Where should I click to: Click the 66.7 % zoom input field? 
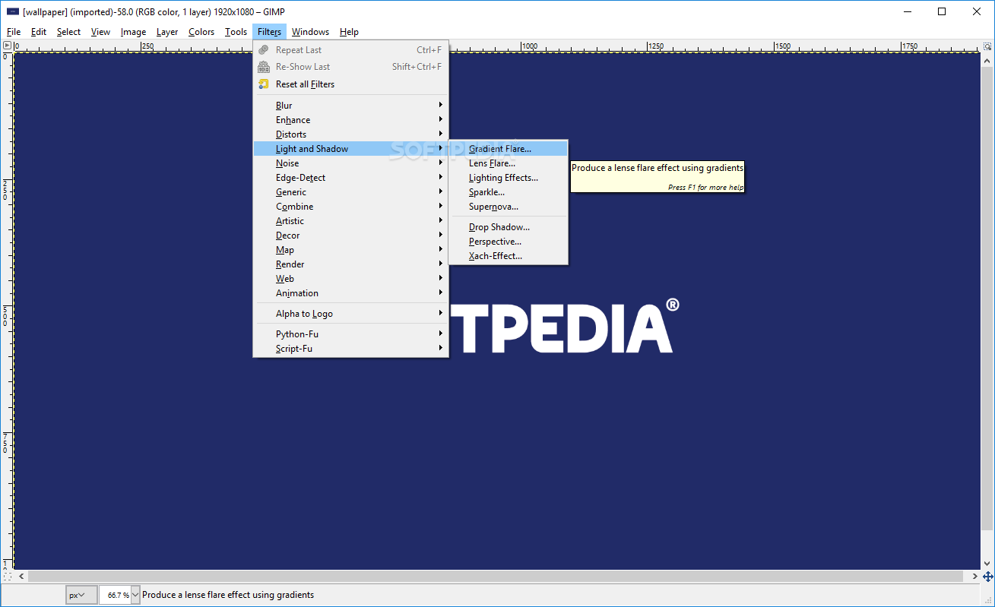pos(115,595)
